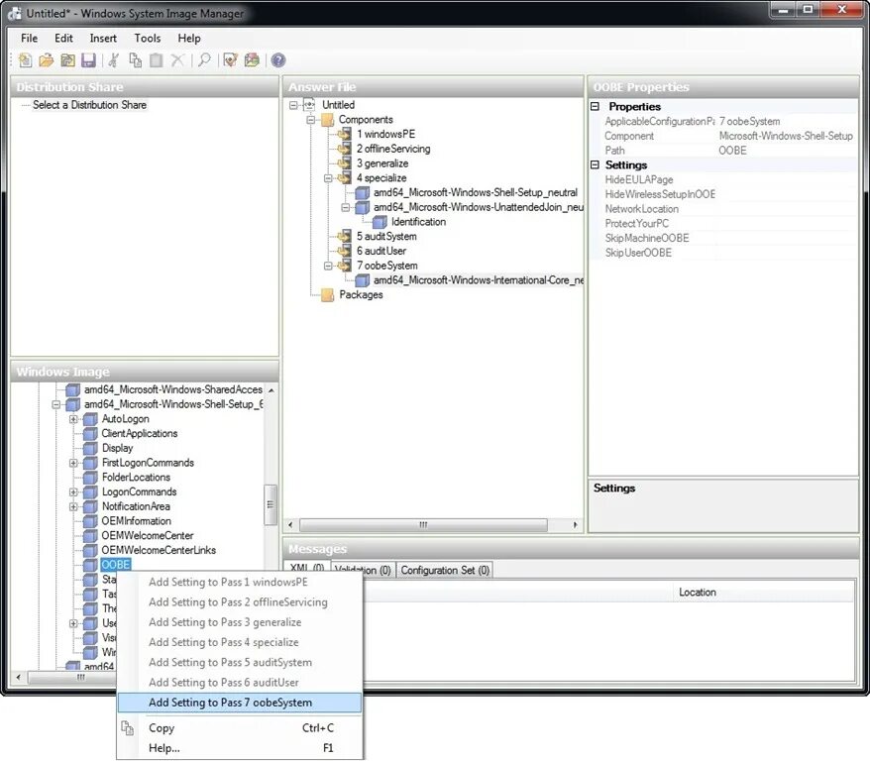The height and width of the screenshot is (761, 870).
Task: Click the close answer file toolbar icon
Action: [67, 59]
